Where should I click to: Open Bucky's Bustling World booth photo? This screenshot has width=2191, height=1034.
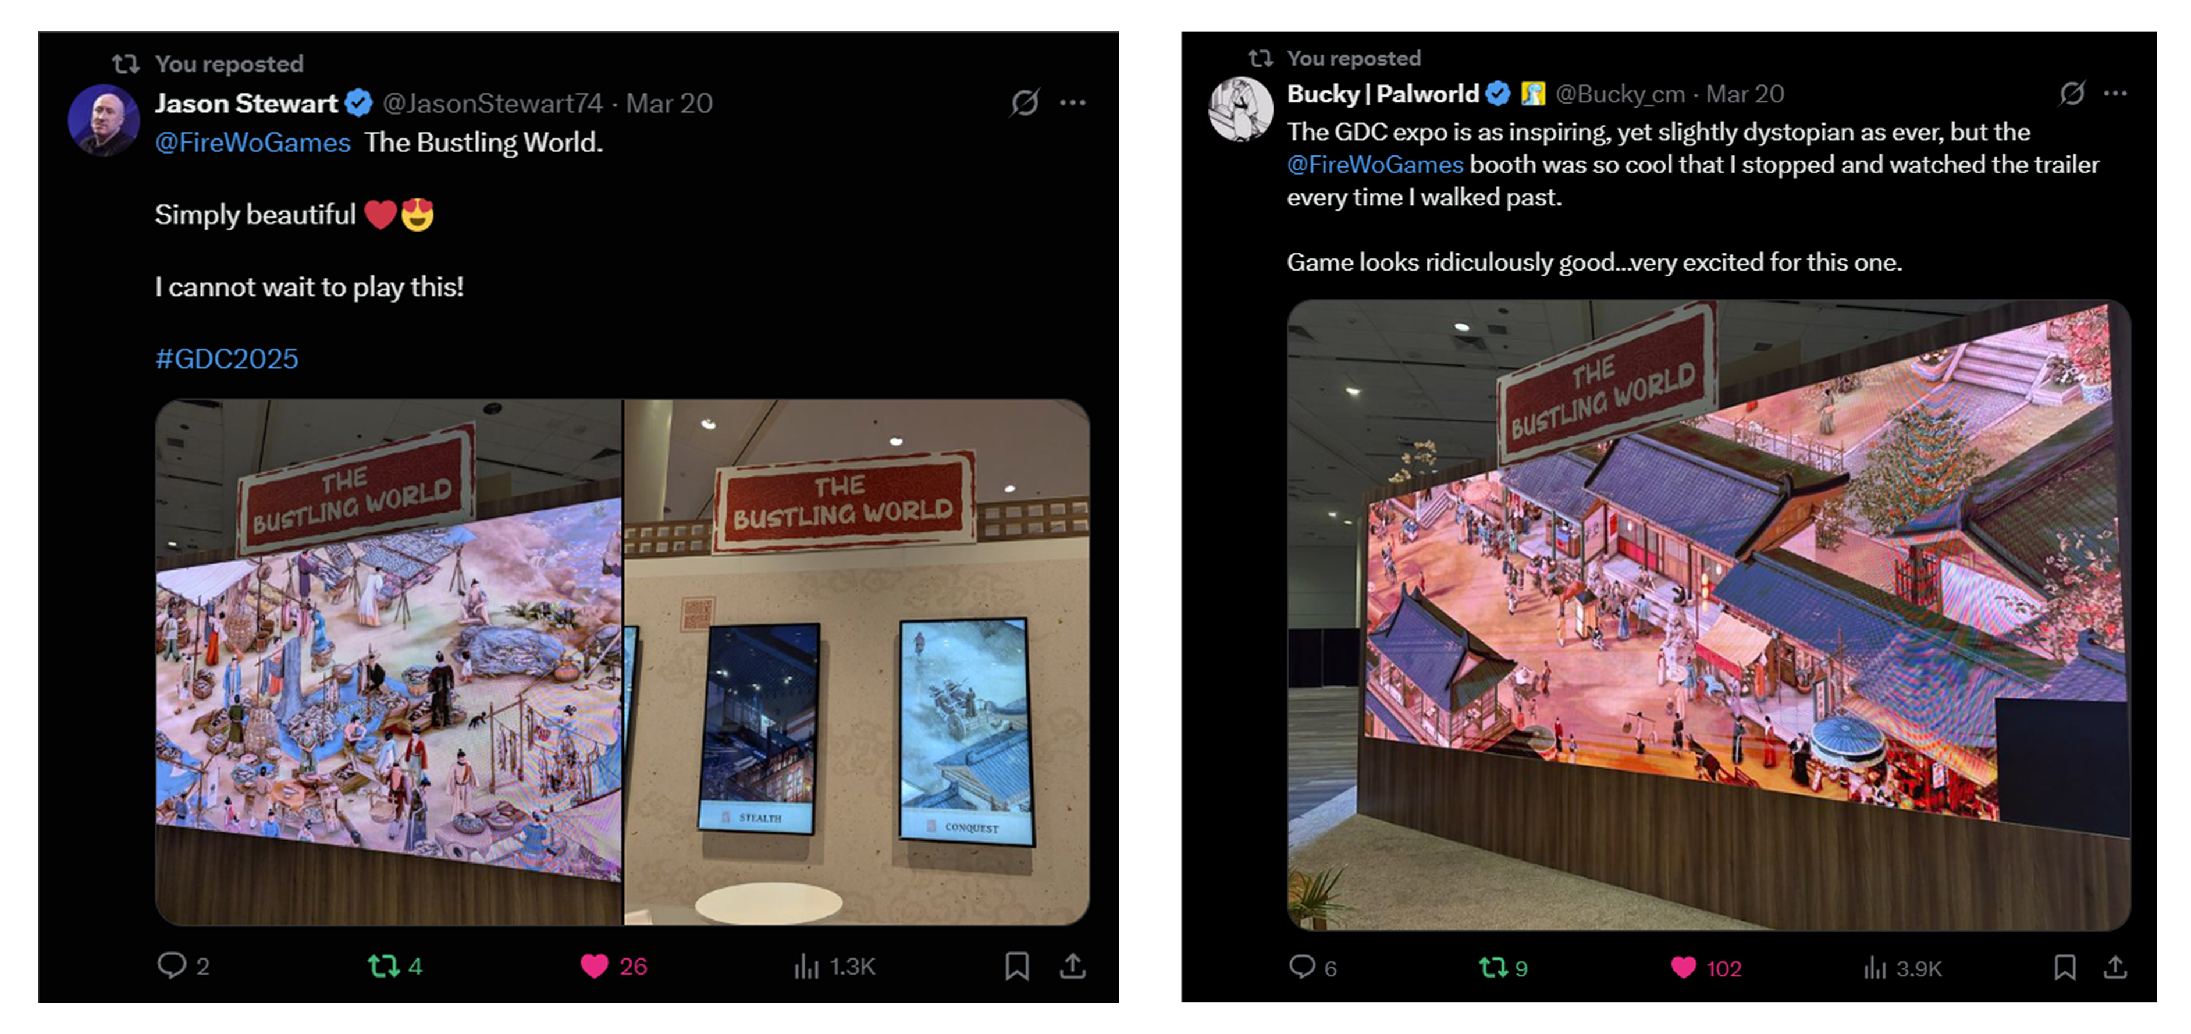click(1708, 614)
